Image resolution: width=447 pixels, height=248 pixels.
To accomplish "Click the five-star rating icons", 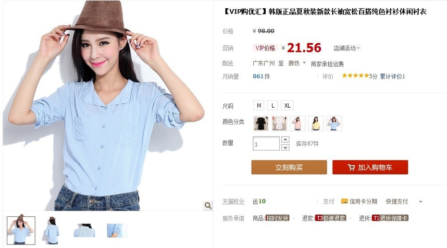I will (355, 75).
